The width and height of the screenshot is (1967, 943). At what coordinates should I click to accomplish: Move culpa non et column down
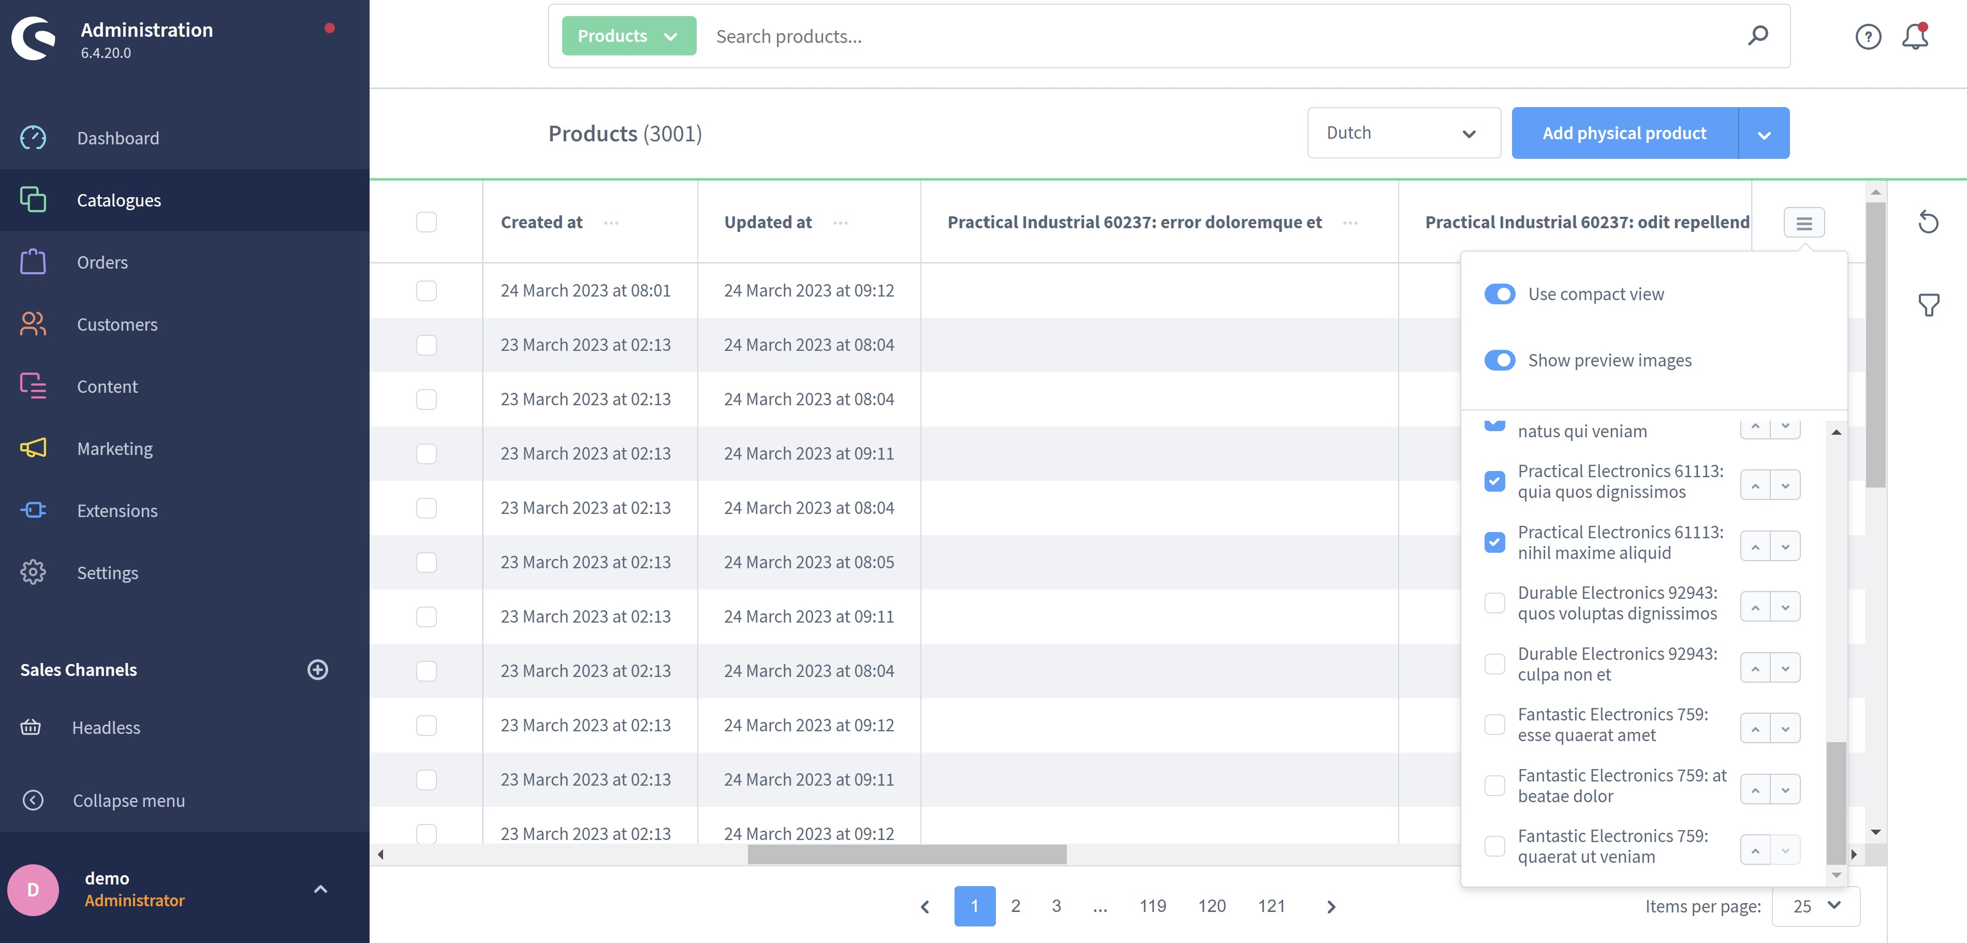[x=1785, y=668]
